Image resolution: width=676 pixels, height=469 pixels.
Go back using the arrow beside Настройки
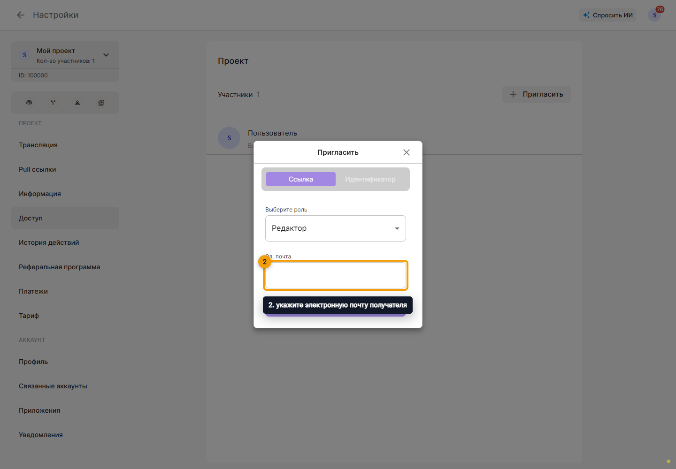pos(21,15)
